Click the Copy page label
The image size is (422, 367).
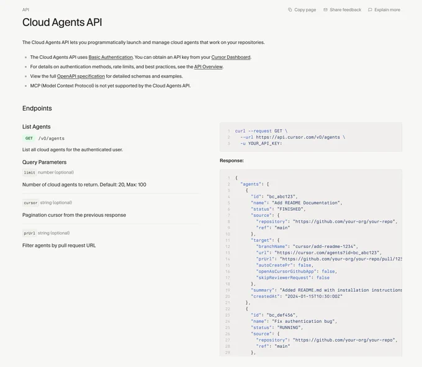pyautogui.click(x=305, y=10)
